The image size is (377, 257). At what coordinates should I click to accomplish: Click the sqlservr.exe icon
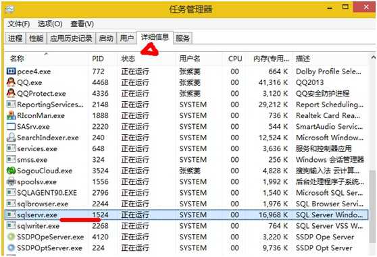click(x=11, y=215)
